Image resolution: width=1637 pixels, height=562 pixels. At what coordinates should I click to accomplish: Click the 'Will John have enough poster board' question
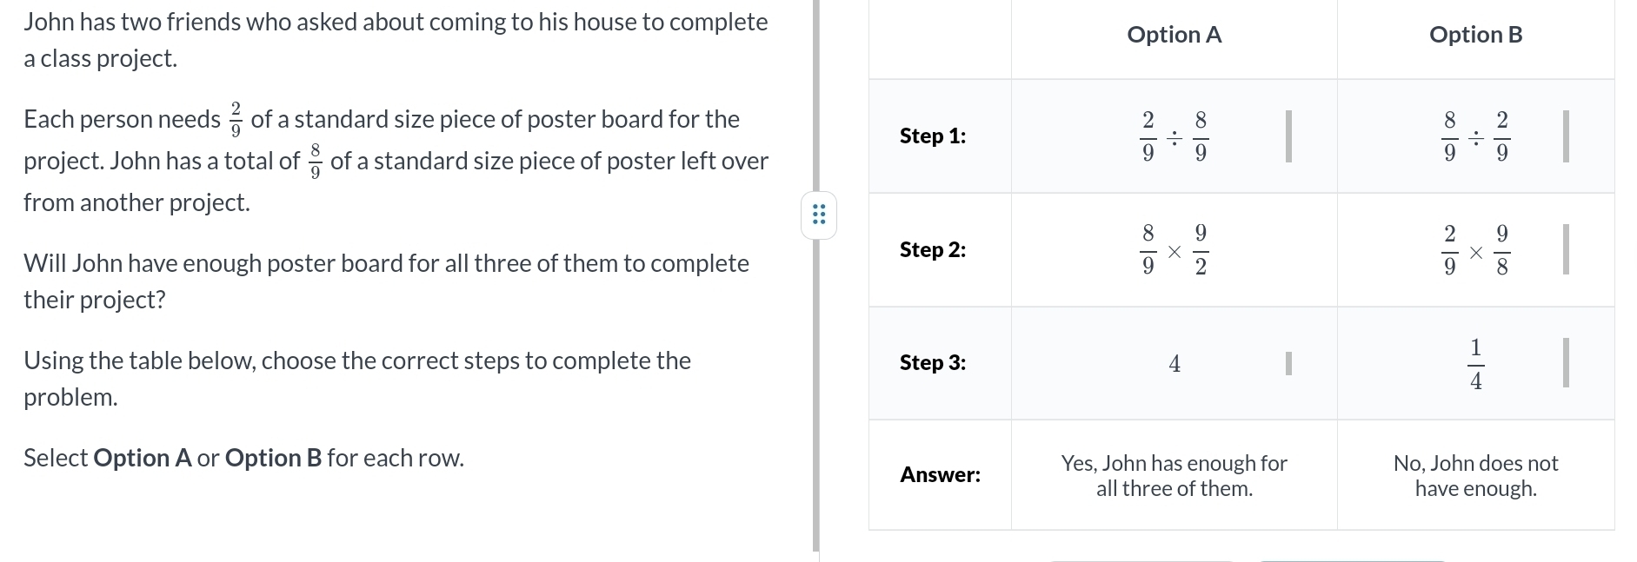coord(386,281)
